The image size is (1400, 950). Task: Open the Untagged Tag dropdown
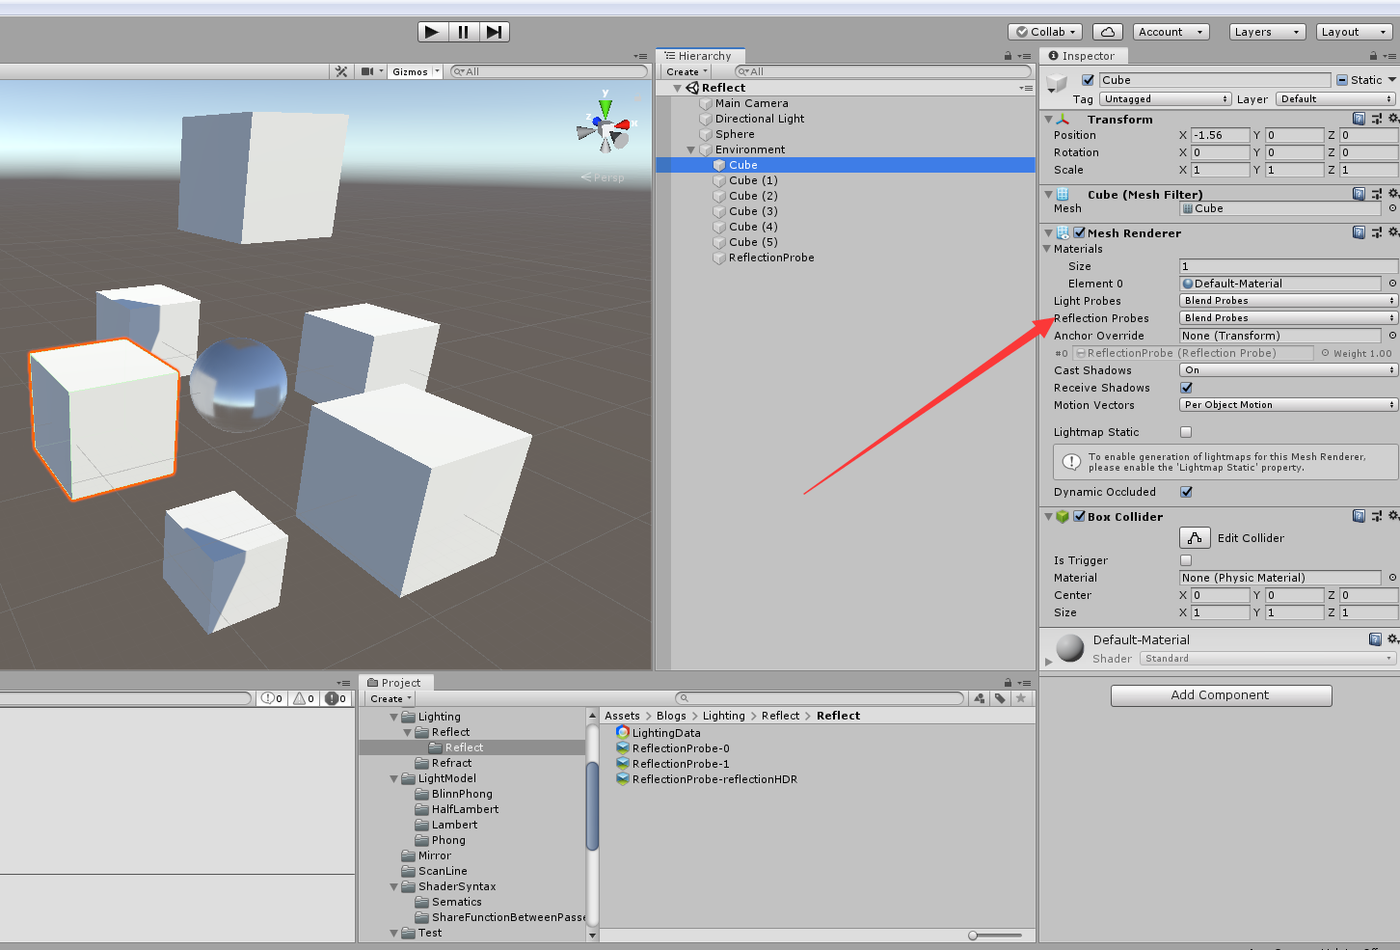click(1165, 98)
